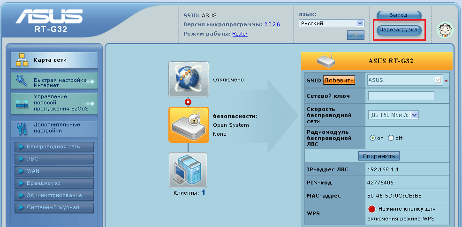
Task: Open the Router operation mode link
Action: point(240,34)
